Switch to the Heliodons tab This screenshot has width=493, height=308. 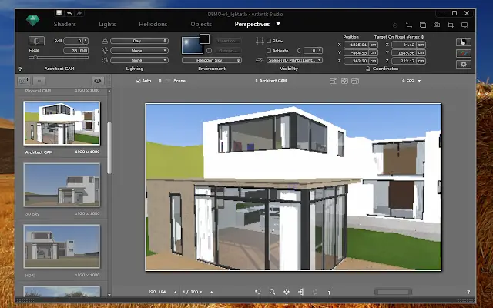tap(153, 24)
